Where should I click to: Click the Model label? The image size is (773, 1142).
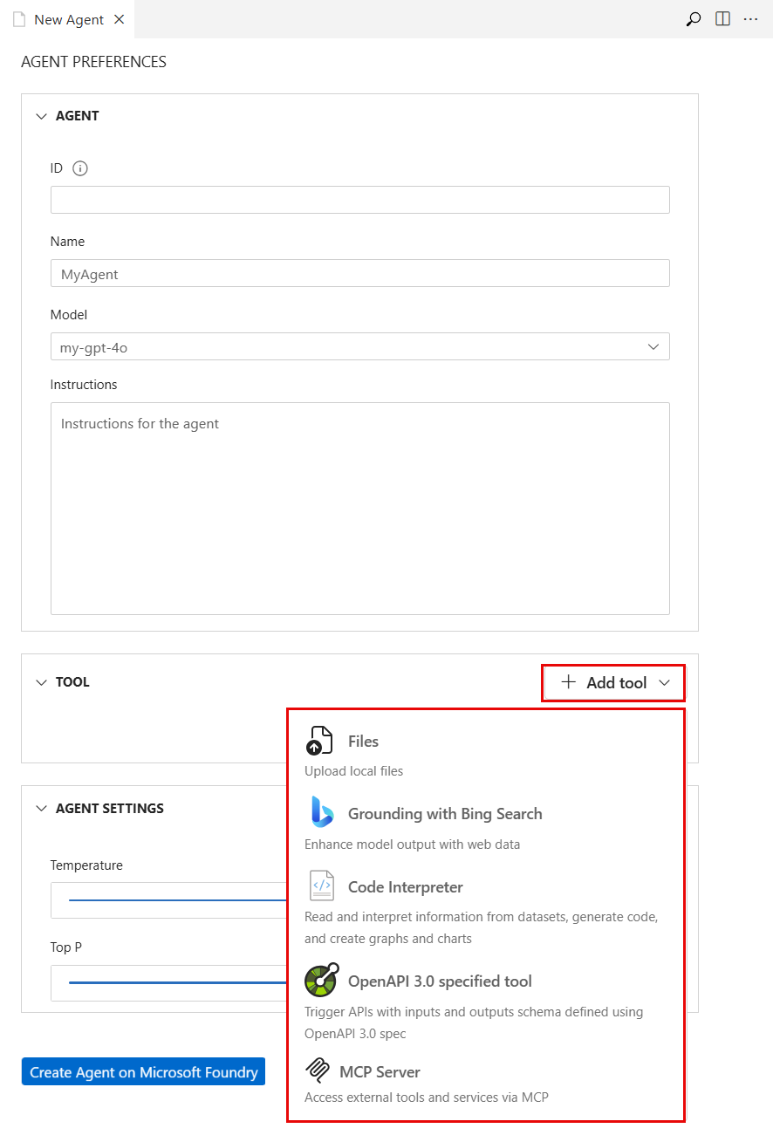69,314
